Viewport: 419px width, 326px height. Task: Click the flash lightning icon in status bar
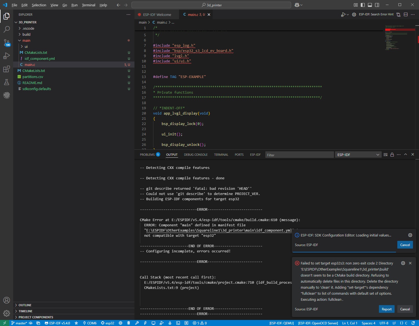tap(145, 323)
